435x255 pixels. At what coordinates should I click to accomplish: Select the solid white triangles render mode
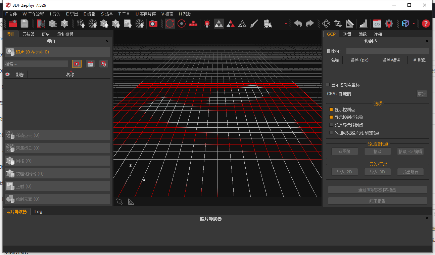219,24
